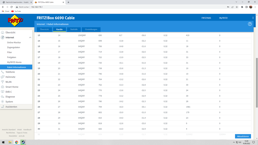The image size is (258, 145).
Task: Click the Telefonie phone icon
Action: (3, 72)
